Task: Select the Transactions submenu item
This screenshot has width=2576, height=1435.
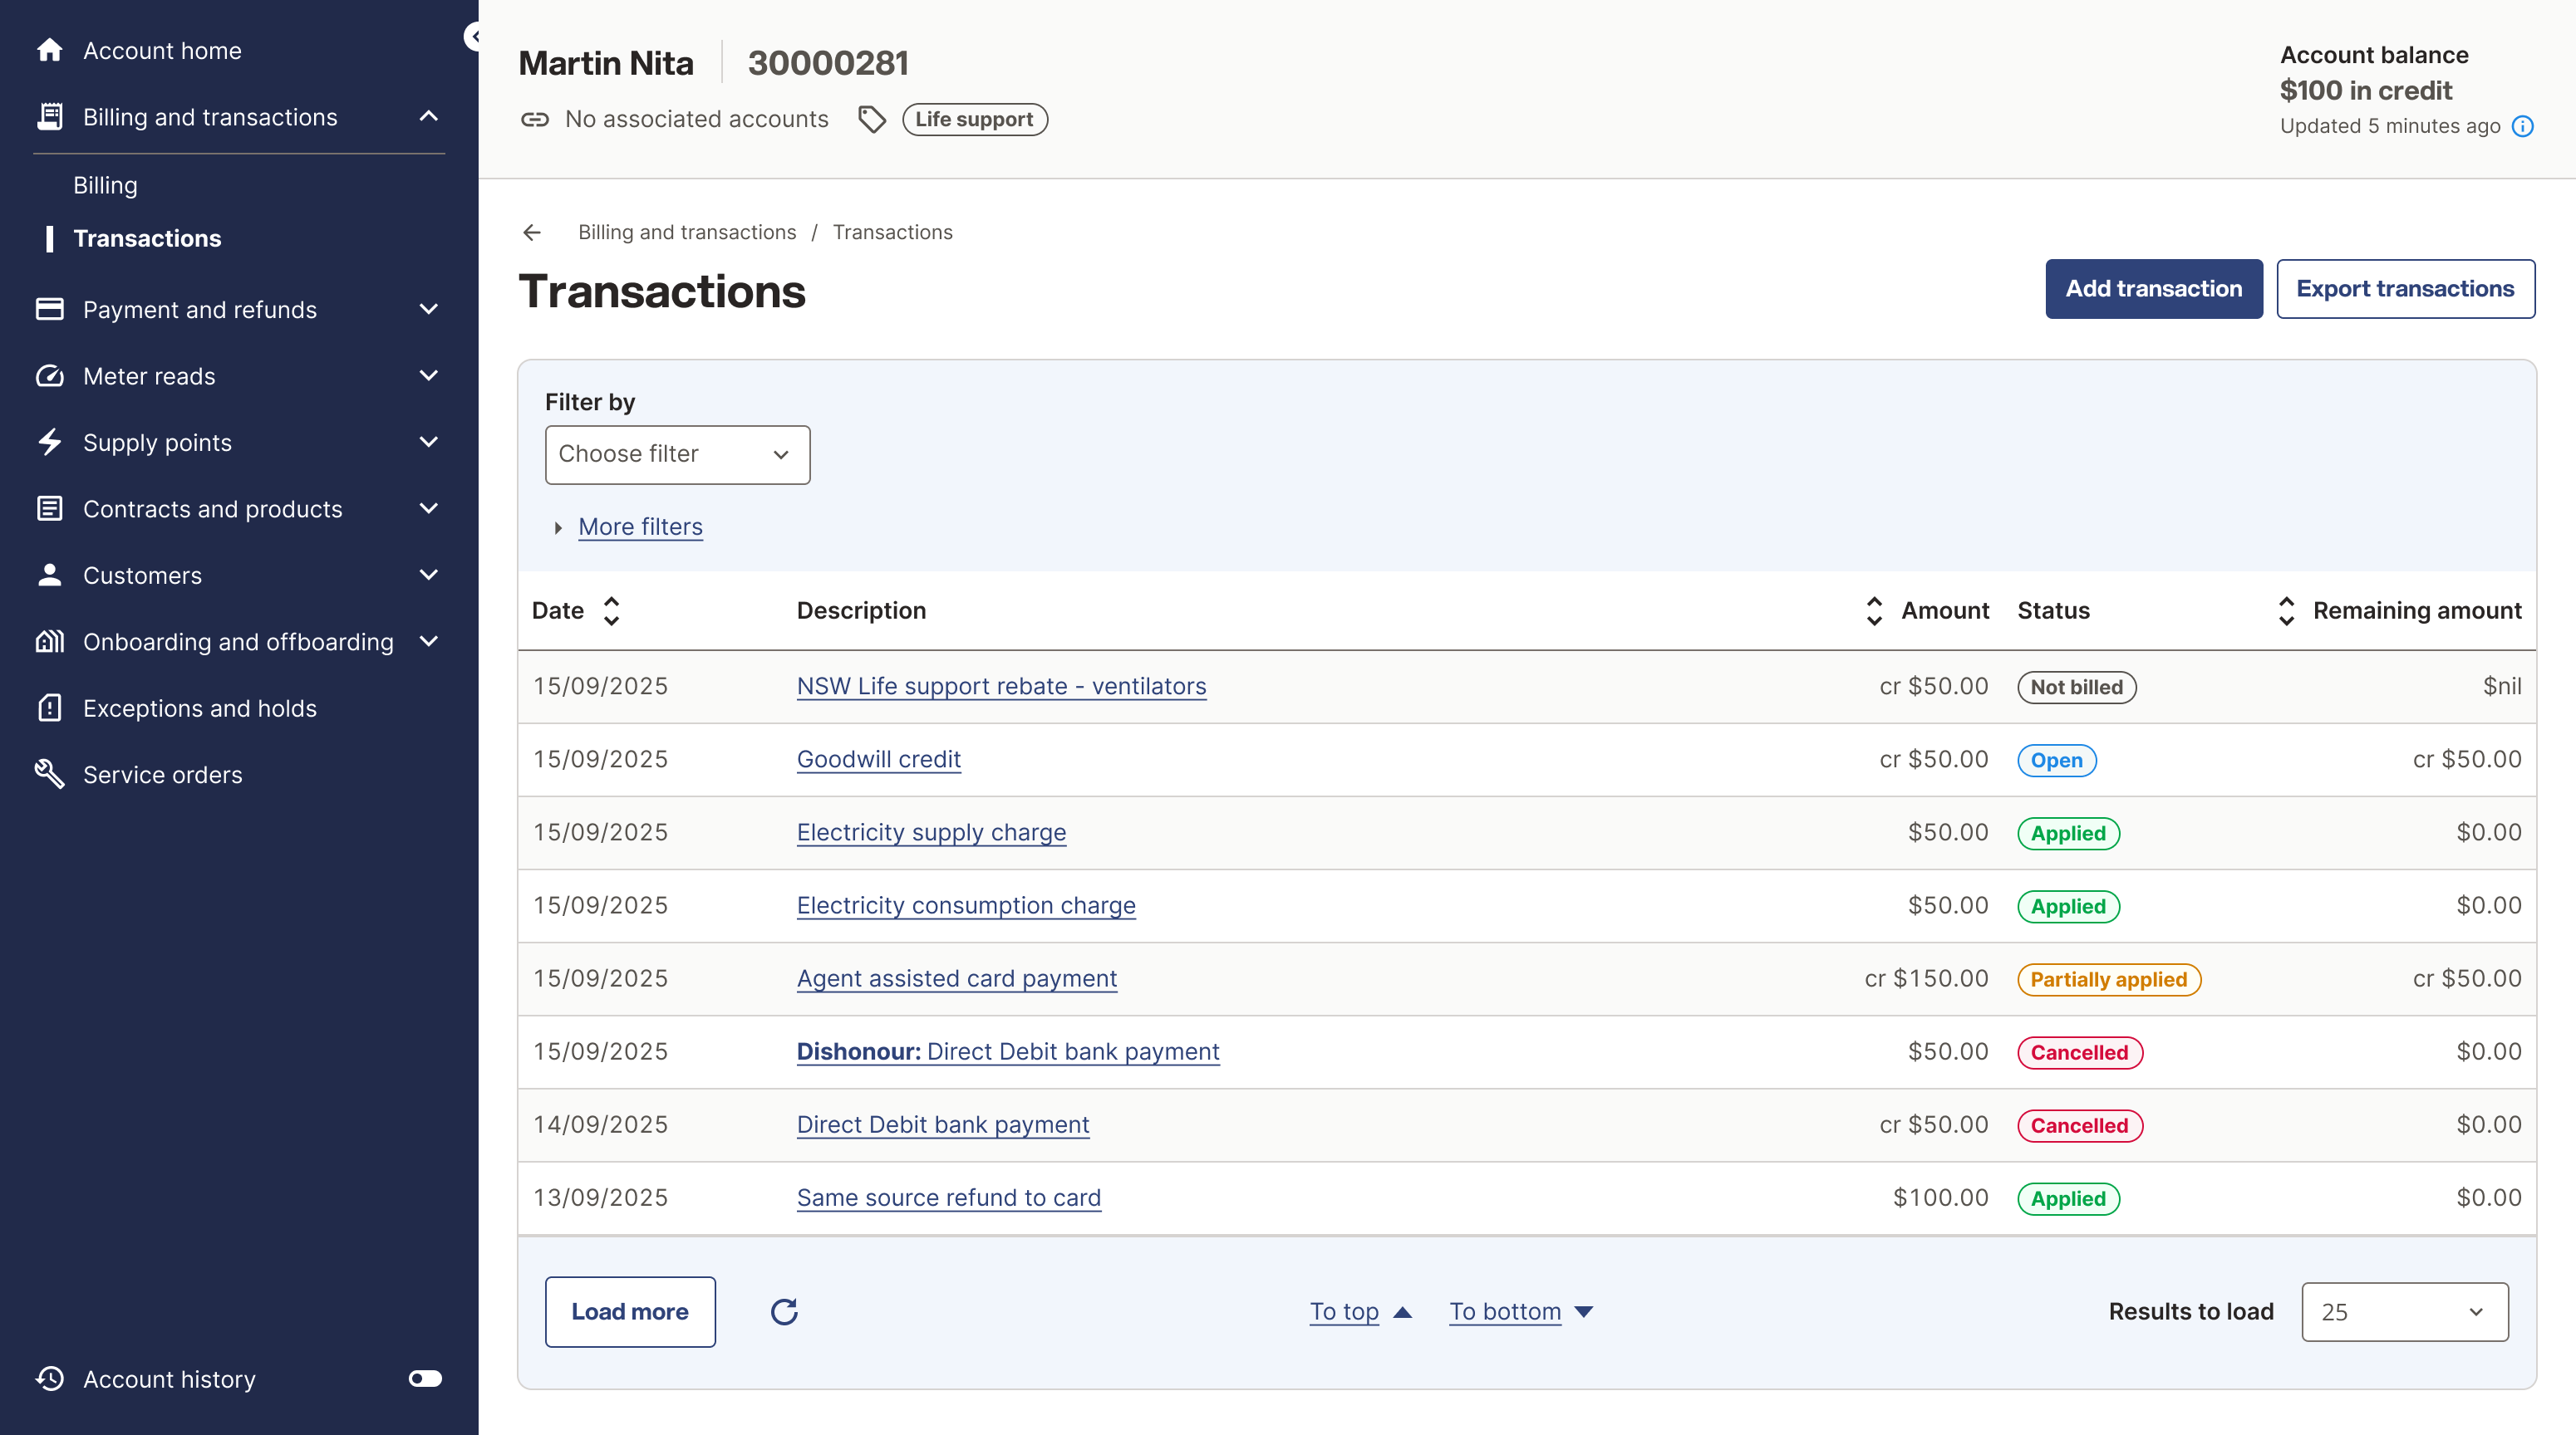Action: (x=147, y=238)
